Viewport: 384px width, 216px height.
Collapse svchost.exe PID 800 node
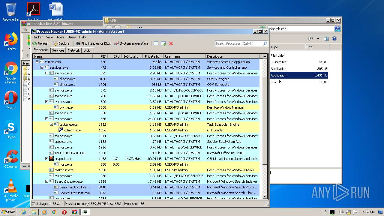point(46,102)
